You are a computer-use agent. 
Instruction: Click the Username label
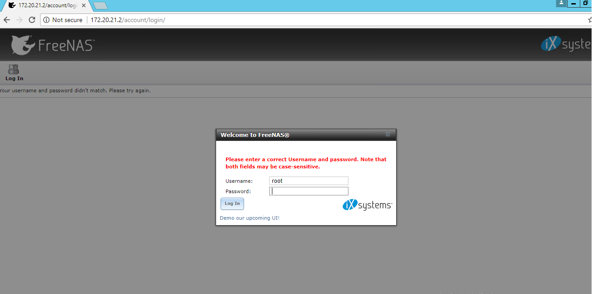(239, 181)
